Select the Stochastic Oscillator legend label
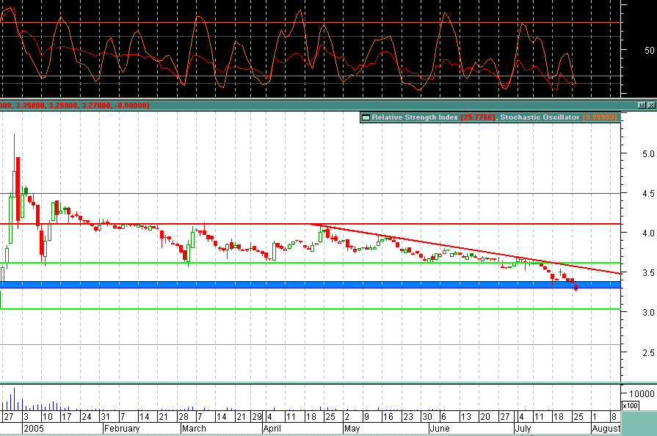657x436 pixels. coord(558,117)
